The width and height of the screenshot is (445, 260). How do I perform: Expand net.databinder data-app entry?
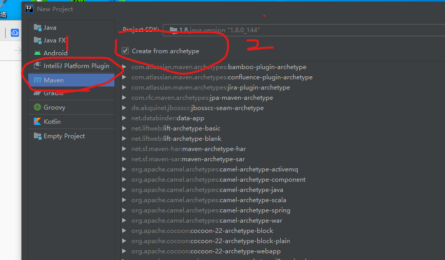coord(124,118)
